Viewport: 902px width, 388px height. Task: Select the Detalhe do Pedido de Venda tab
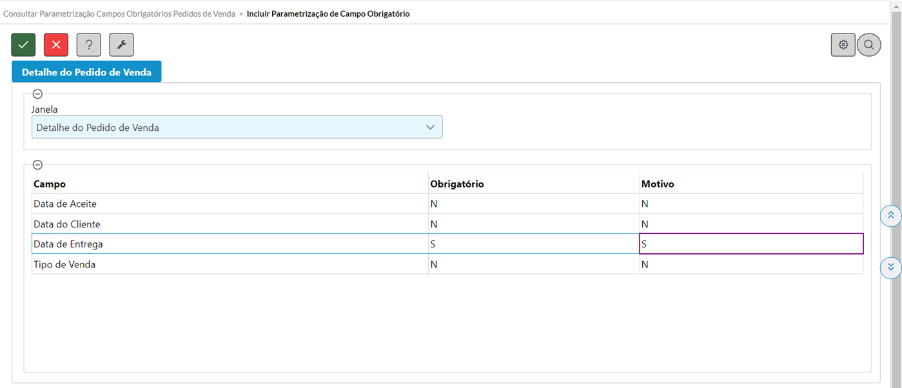(86, 72)
